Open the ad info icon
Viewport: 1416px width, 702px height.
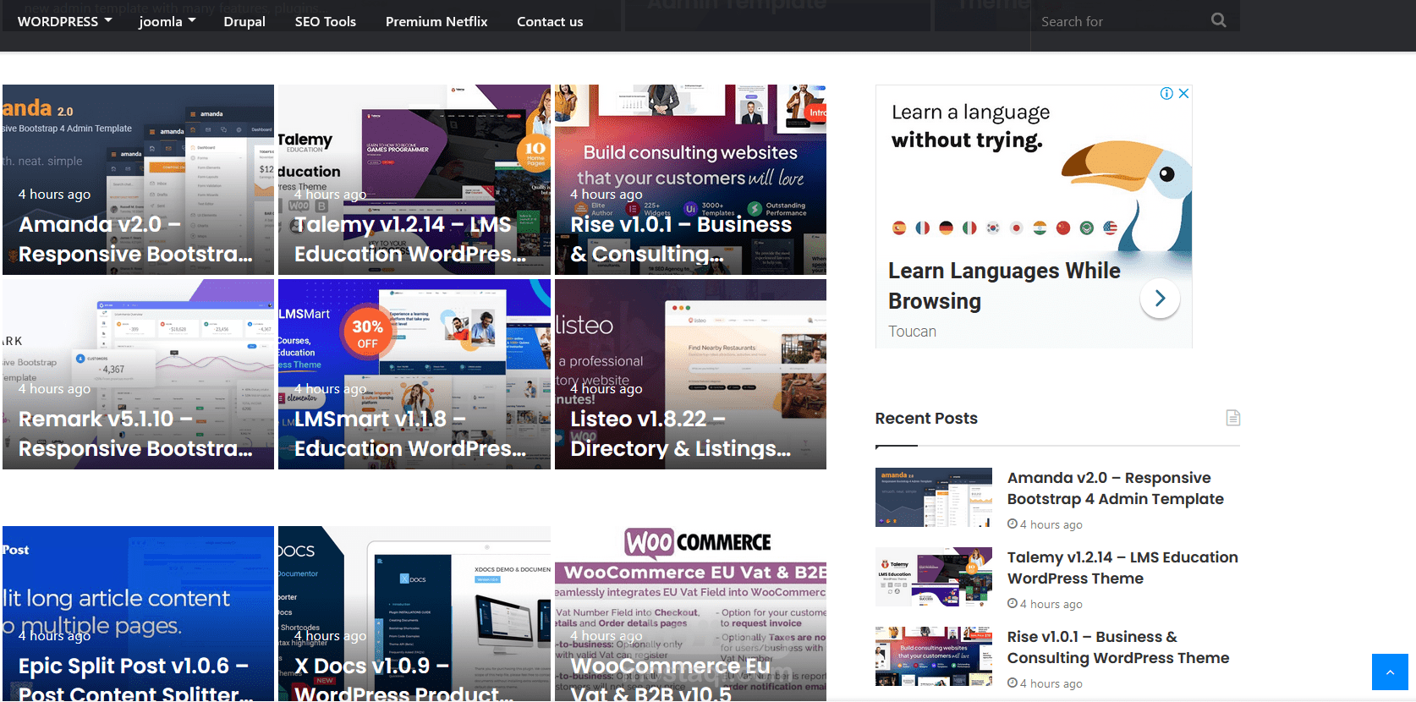1166,94
